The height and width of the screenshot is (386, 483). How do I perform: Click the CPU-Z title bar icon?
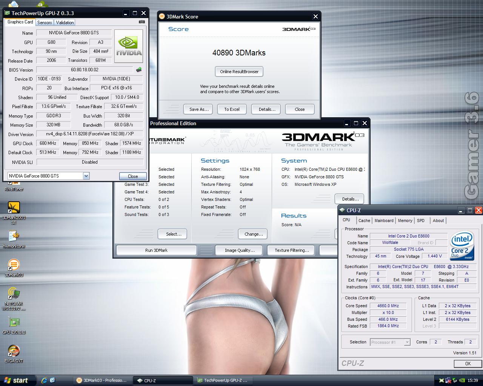pyautogui.click(x=342, y=210)
